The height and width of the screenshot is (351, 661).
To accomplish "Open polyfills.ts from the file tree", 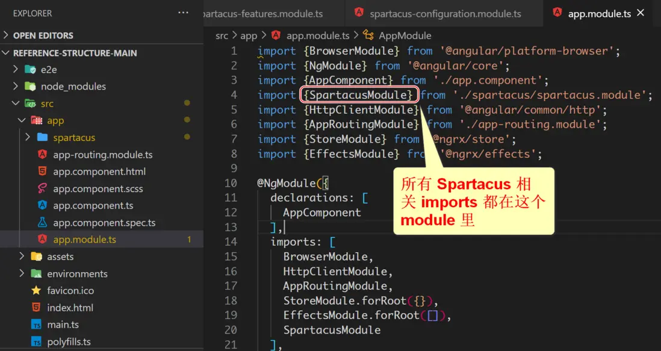I will (x=69, y=341).
